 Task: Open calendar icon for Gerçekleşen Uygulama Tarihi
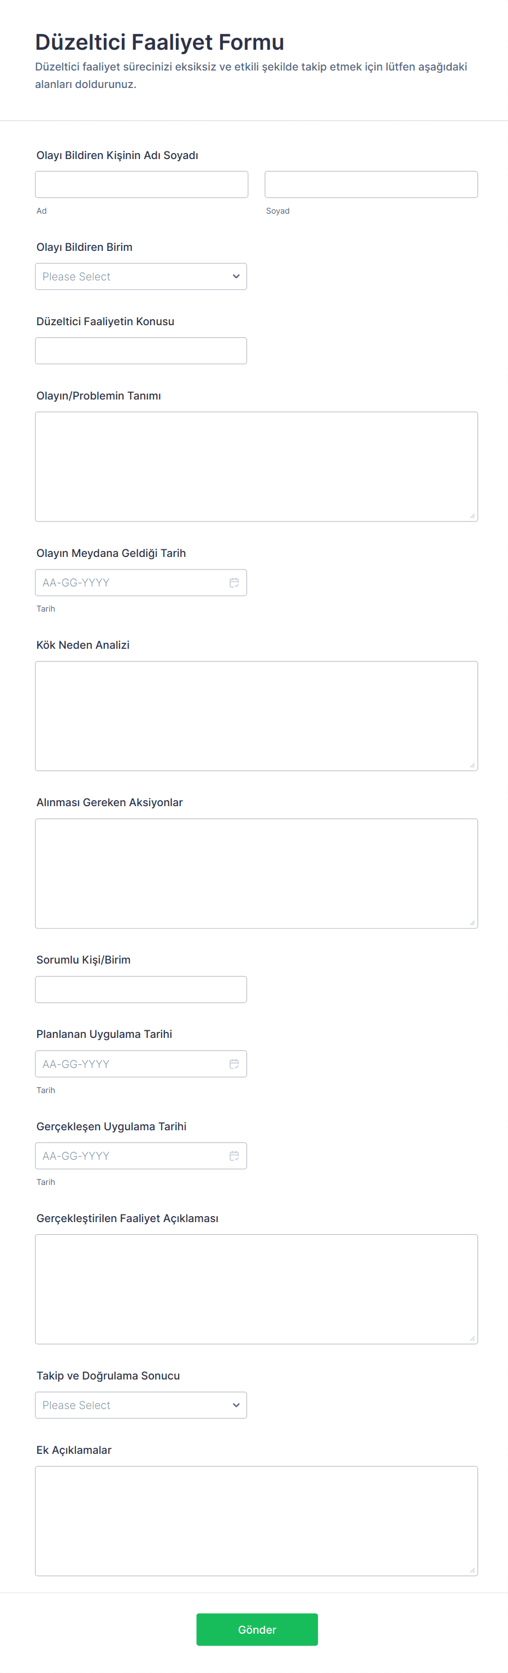pyautogui.click(x=234, y=1155)
